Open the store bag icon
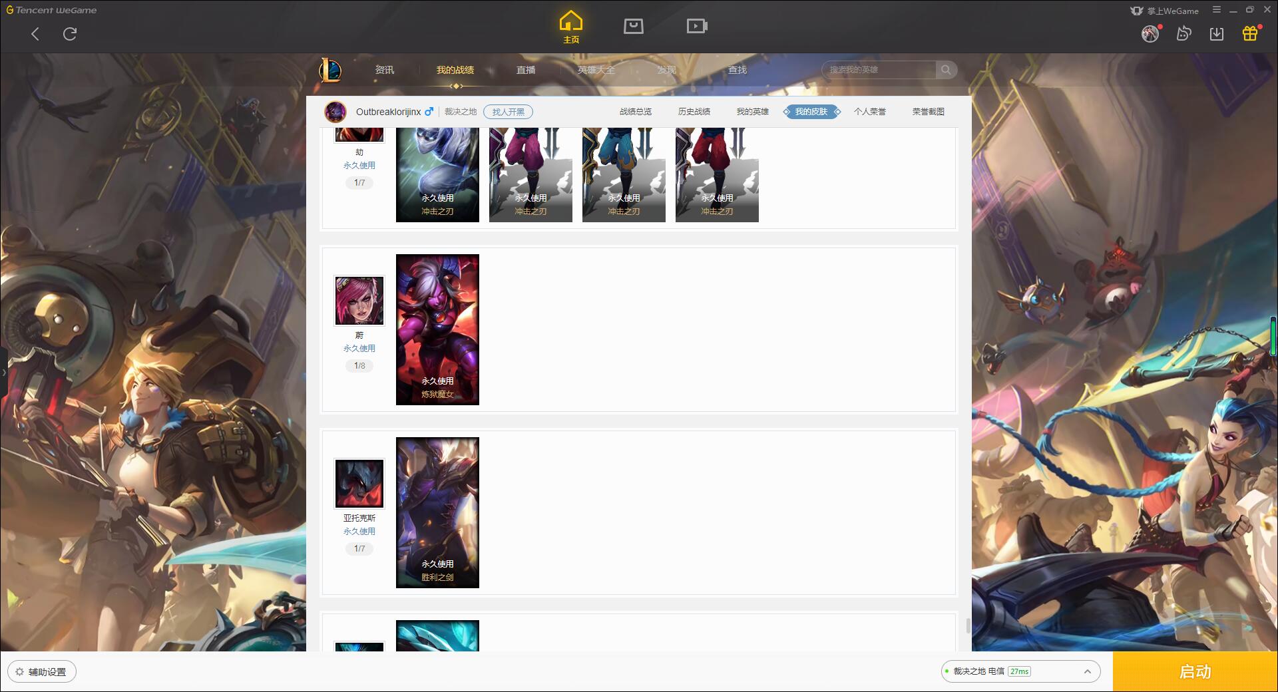 [x=633, y=26]
